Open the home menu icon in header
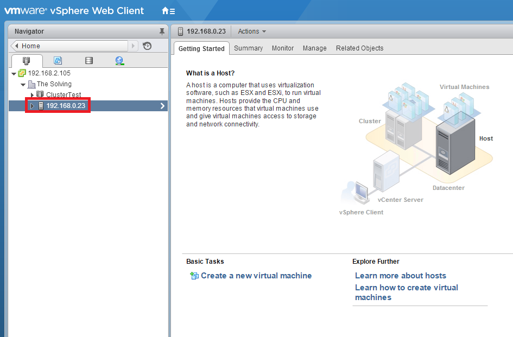The height and width of the screenshot is (337, 513). pos(168,11)
